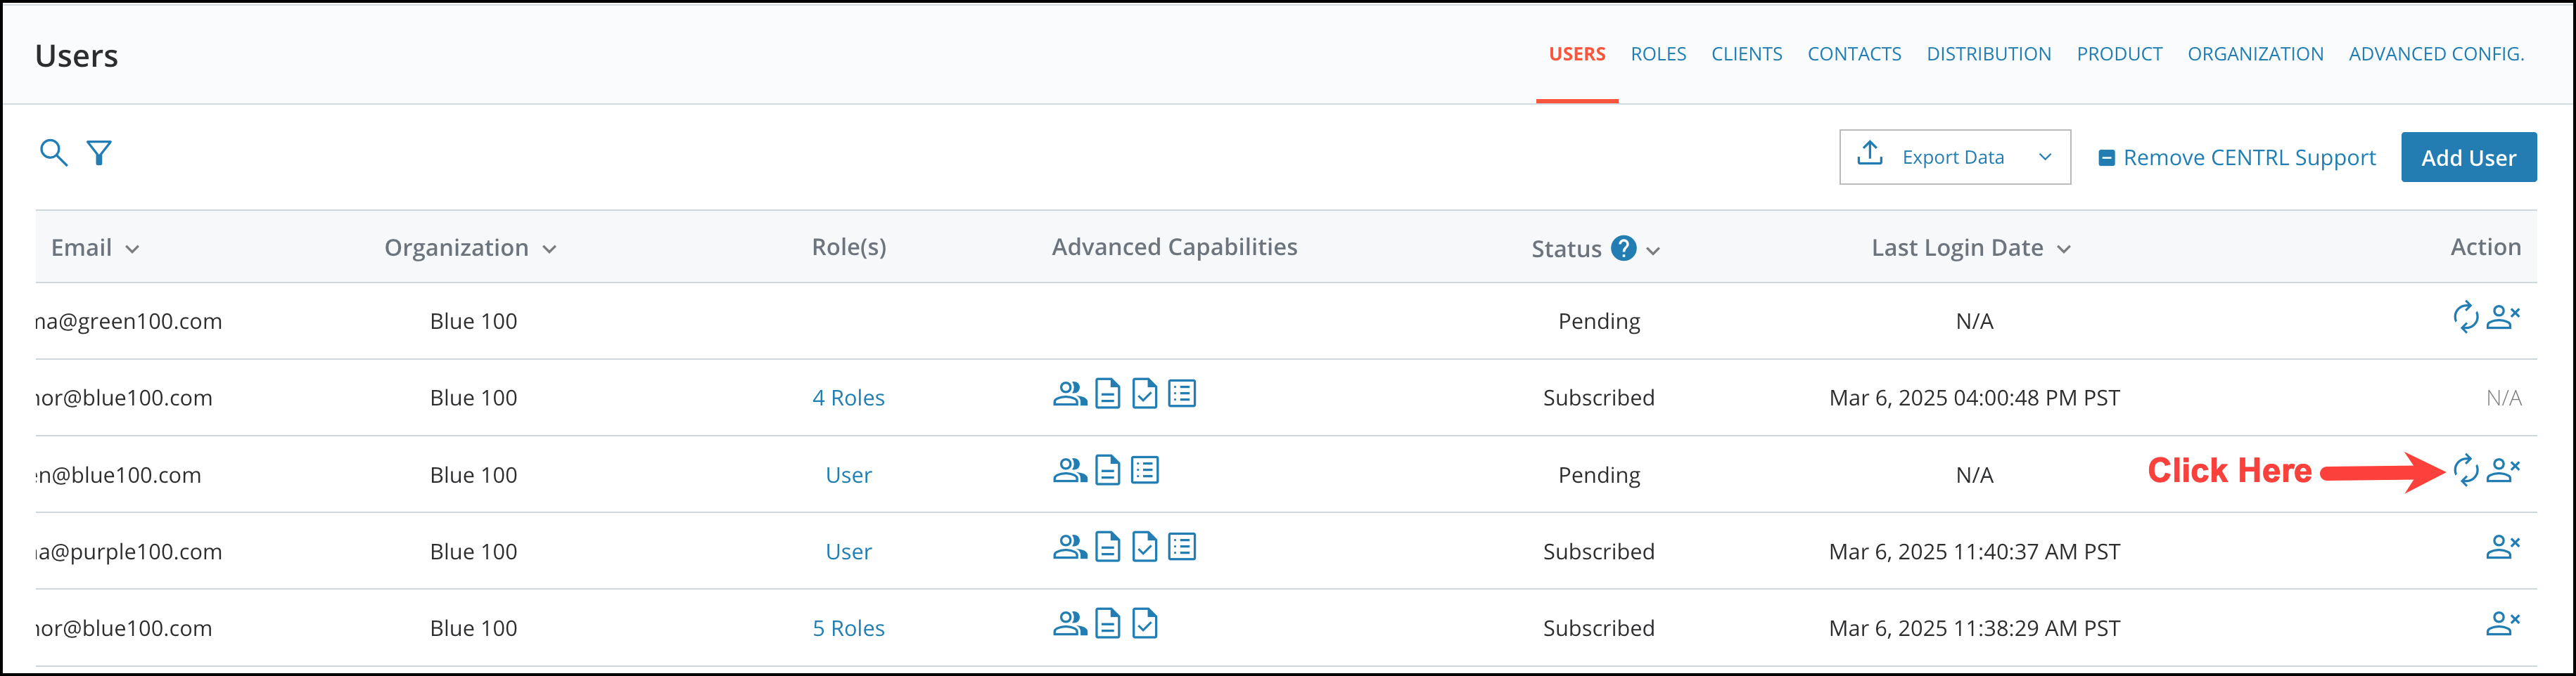The height and width of the screenshot is (676, 2576).
Task: Go to the ADVANCED CONFIG. tab
Action: click(2436, 54)
